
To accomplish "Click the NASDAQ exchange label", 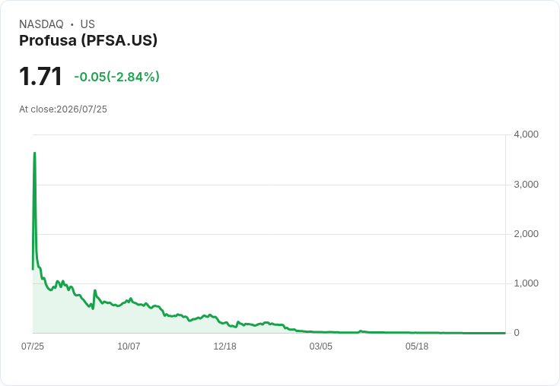I will 41,24.
